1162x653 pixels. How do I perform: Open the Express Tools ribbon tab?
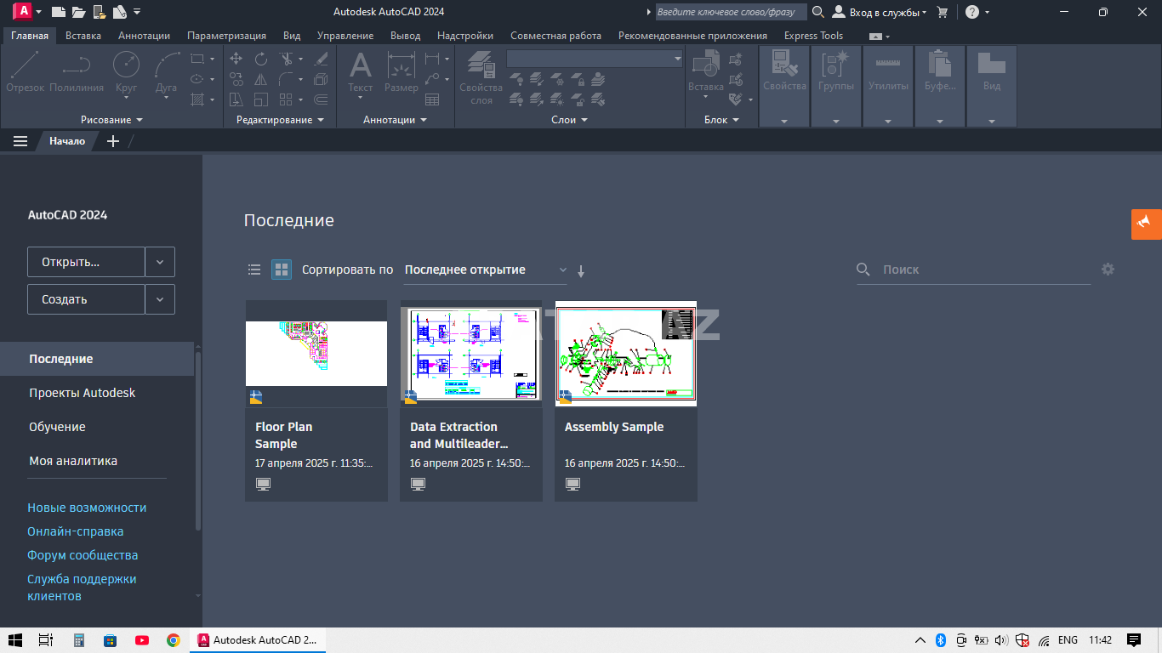813,36
